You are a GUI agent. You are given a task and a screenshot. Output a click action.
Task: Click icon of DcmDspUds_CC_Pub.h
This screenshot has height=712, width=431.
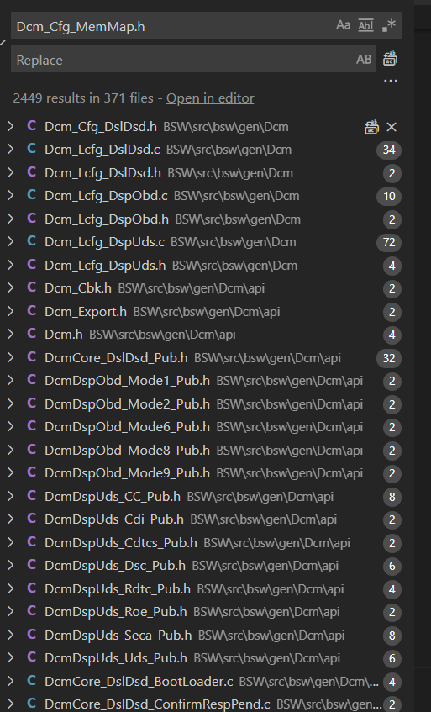31,496
